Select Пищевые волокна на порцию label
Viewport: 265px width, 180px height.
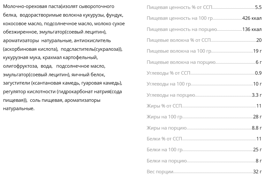pos(181,62)
